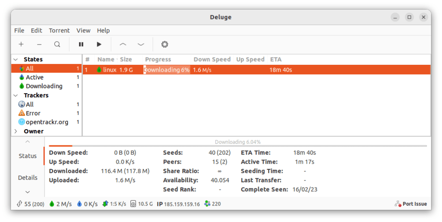Click the Remove Torrent minus icon
This screenshot has height=222, width=442.
click(39, 44)
